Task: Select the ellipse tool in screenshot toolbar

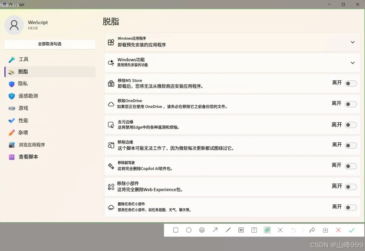Action: (189, 230)
